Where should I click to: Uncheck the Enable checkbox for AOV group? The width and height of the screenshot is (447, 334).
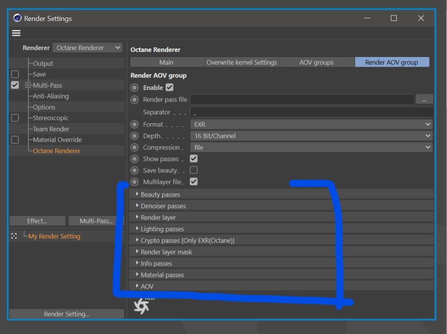169,87
